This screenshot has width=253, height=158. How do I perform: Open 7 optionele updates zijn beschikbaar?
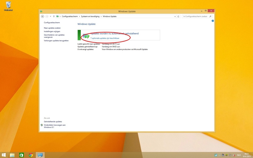pyautogui.click(x=105, y=38)
